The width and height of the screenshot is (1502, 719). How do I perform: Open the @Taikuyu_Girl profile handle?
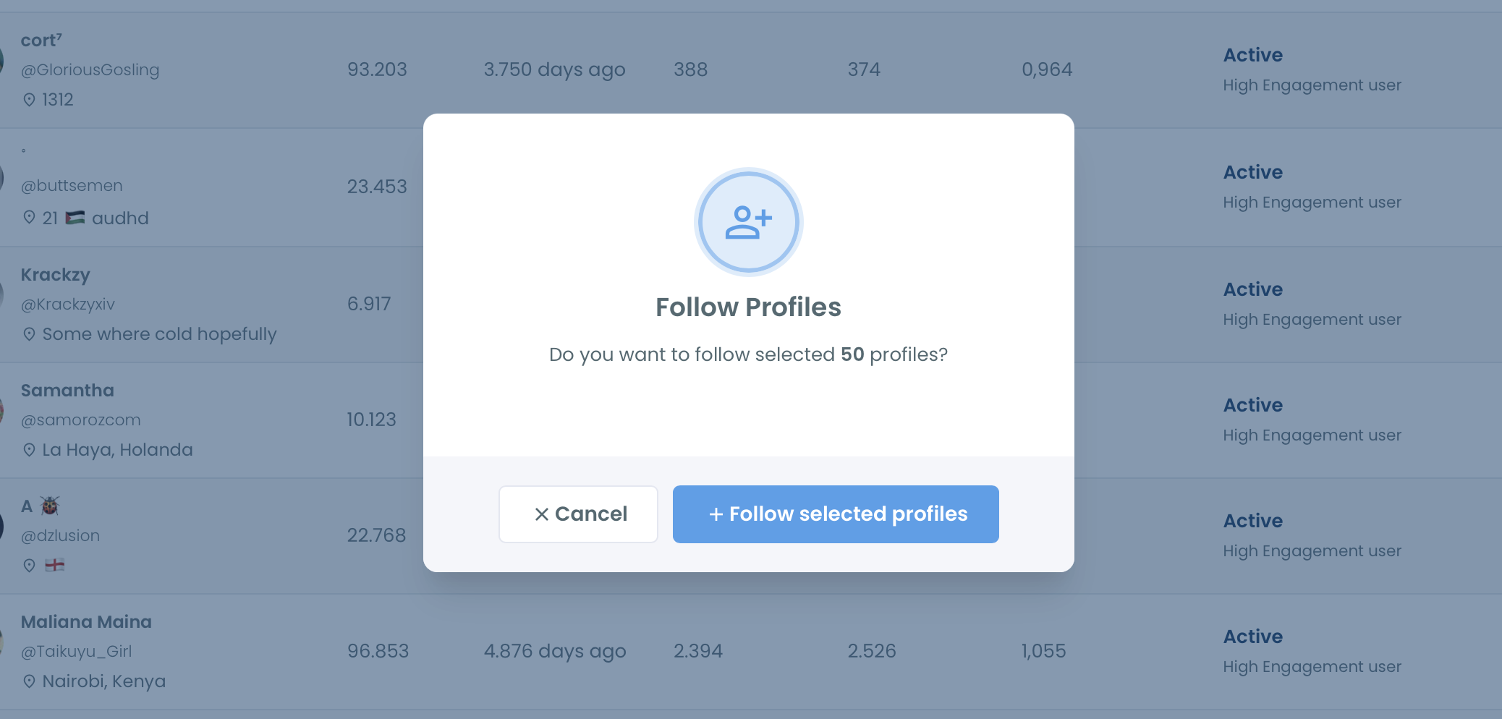click(77, 651)
